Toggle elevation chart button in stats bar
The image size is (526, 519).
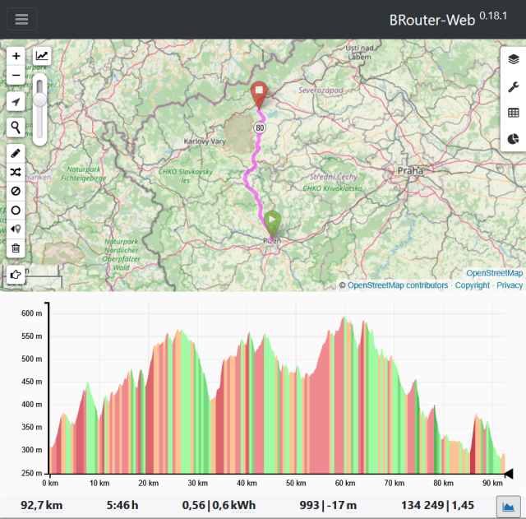509,507
